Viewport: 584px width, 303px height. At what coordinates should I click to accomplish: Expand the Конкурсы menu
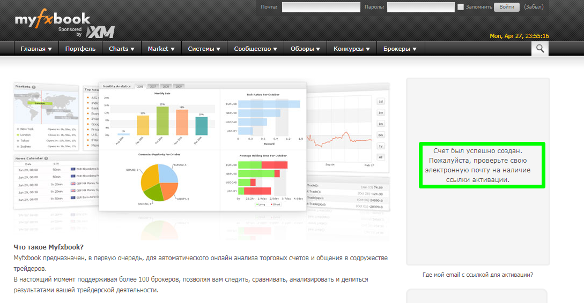pyautogui.click(x=352, y=49)
